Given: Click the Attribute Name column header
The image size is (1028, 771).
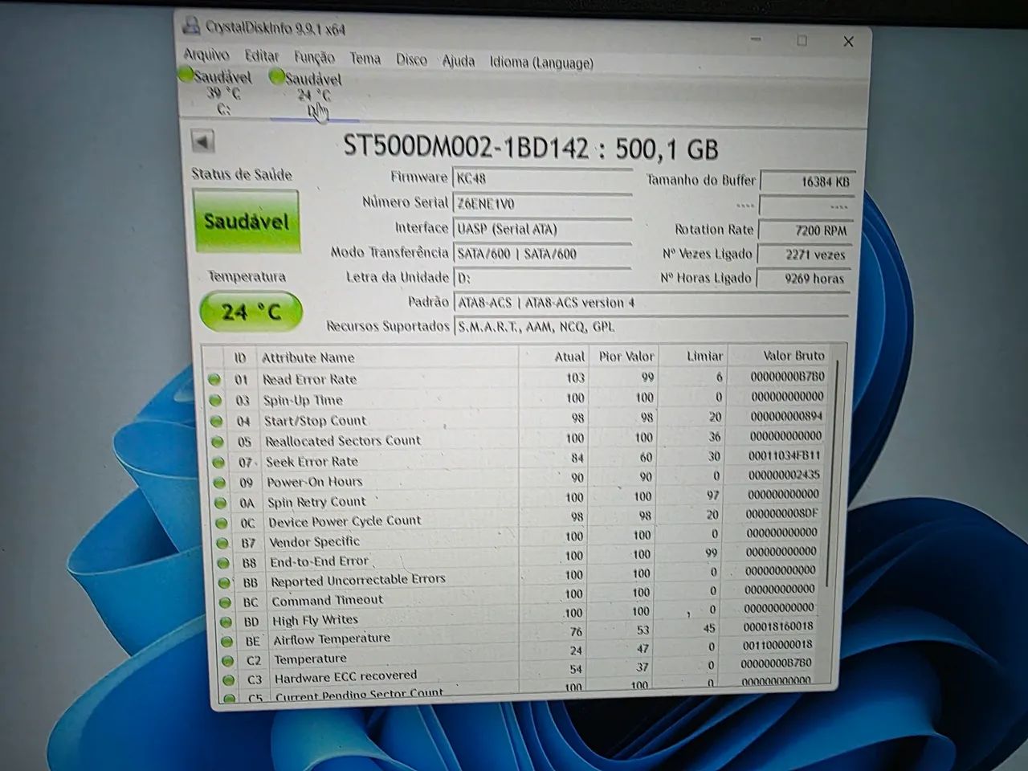Looking at the screenshot, I should (x=308, y=358).
